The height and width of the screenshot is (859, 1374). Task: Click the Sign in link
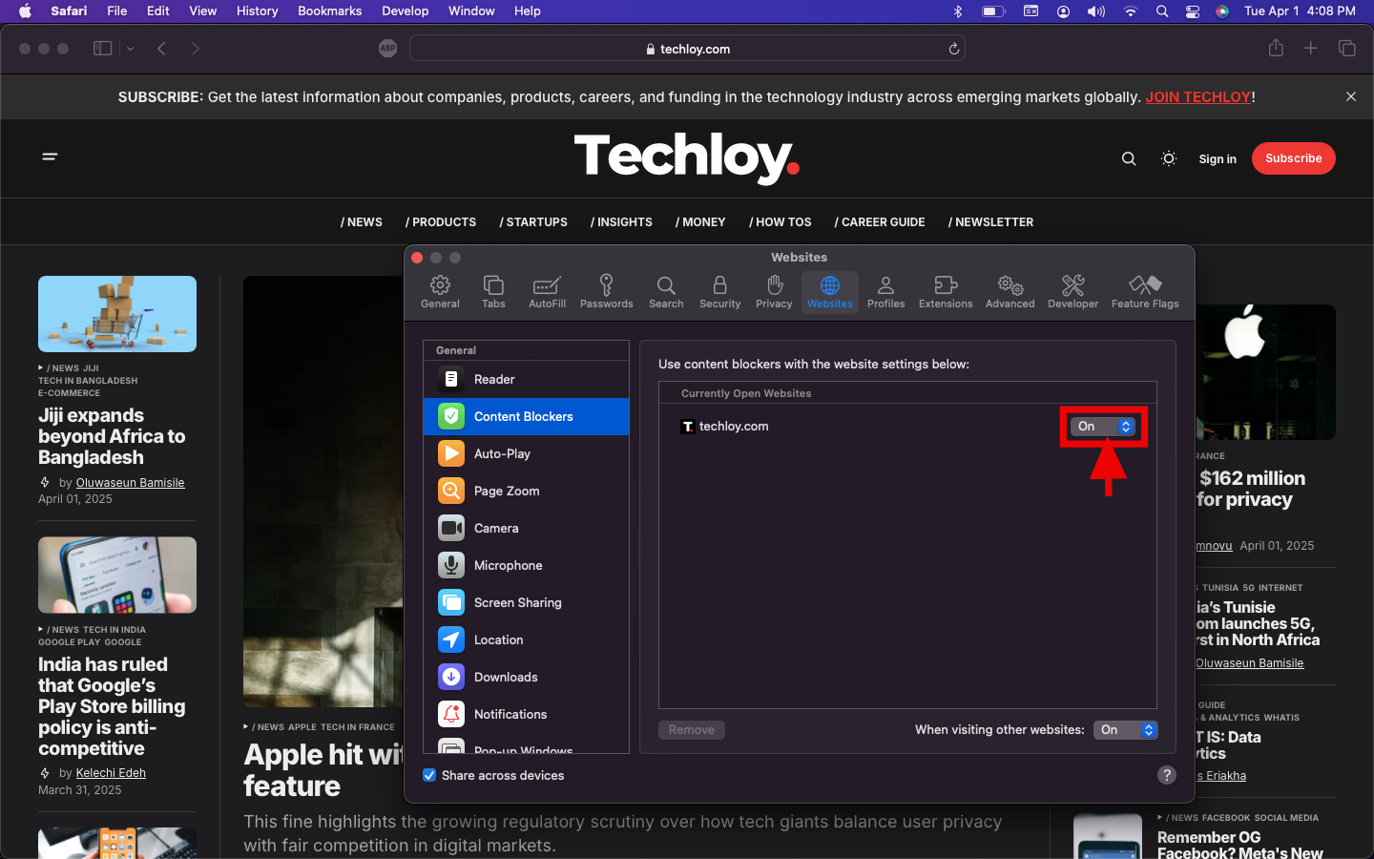tap(1218, 159)
